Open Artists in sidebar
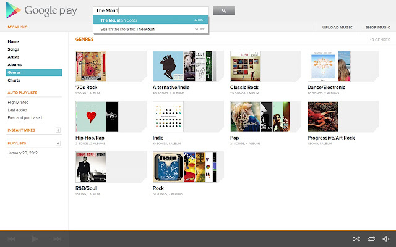The height and width of the screenshot is (247, 396). pos(14,57)
